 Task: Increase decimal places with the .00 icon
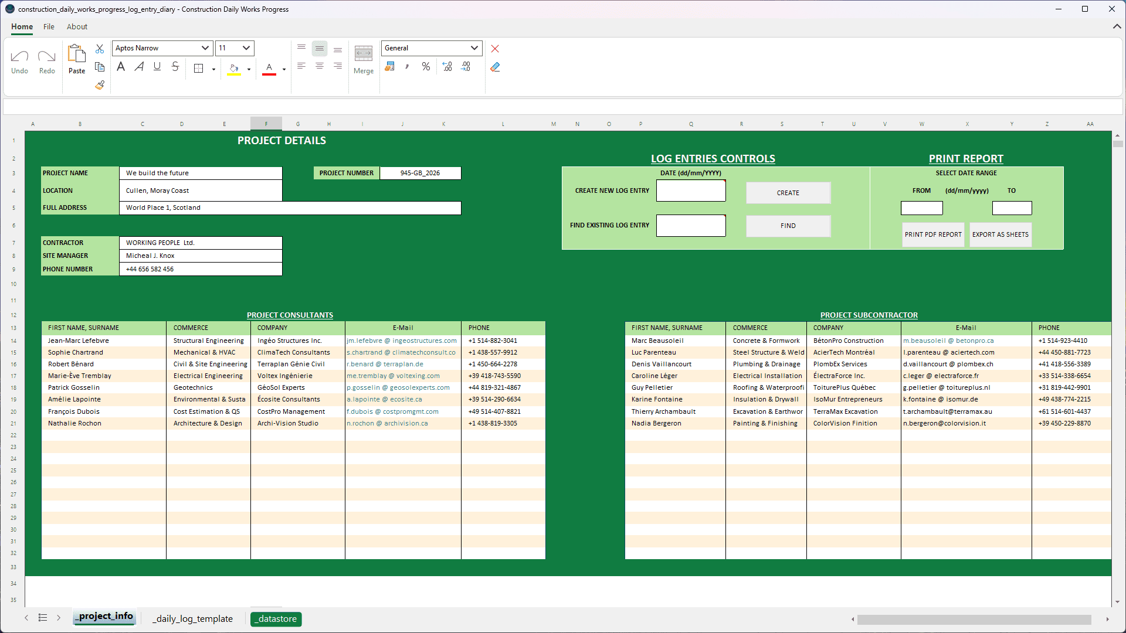[466, 67]
